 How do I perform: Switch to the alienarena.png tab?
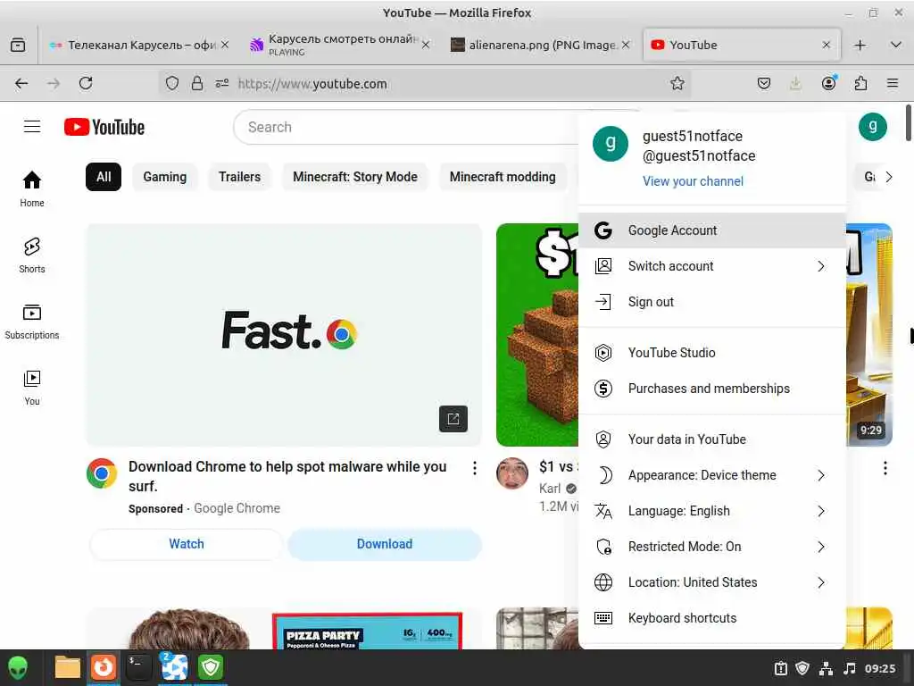tap(540, 45)
